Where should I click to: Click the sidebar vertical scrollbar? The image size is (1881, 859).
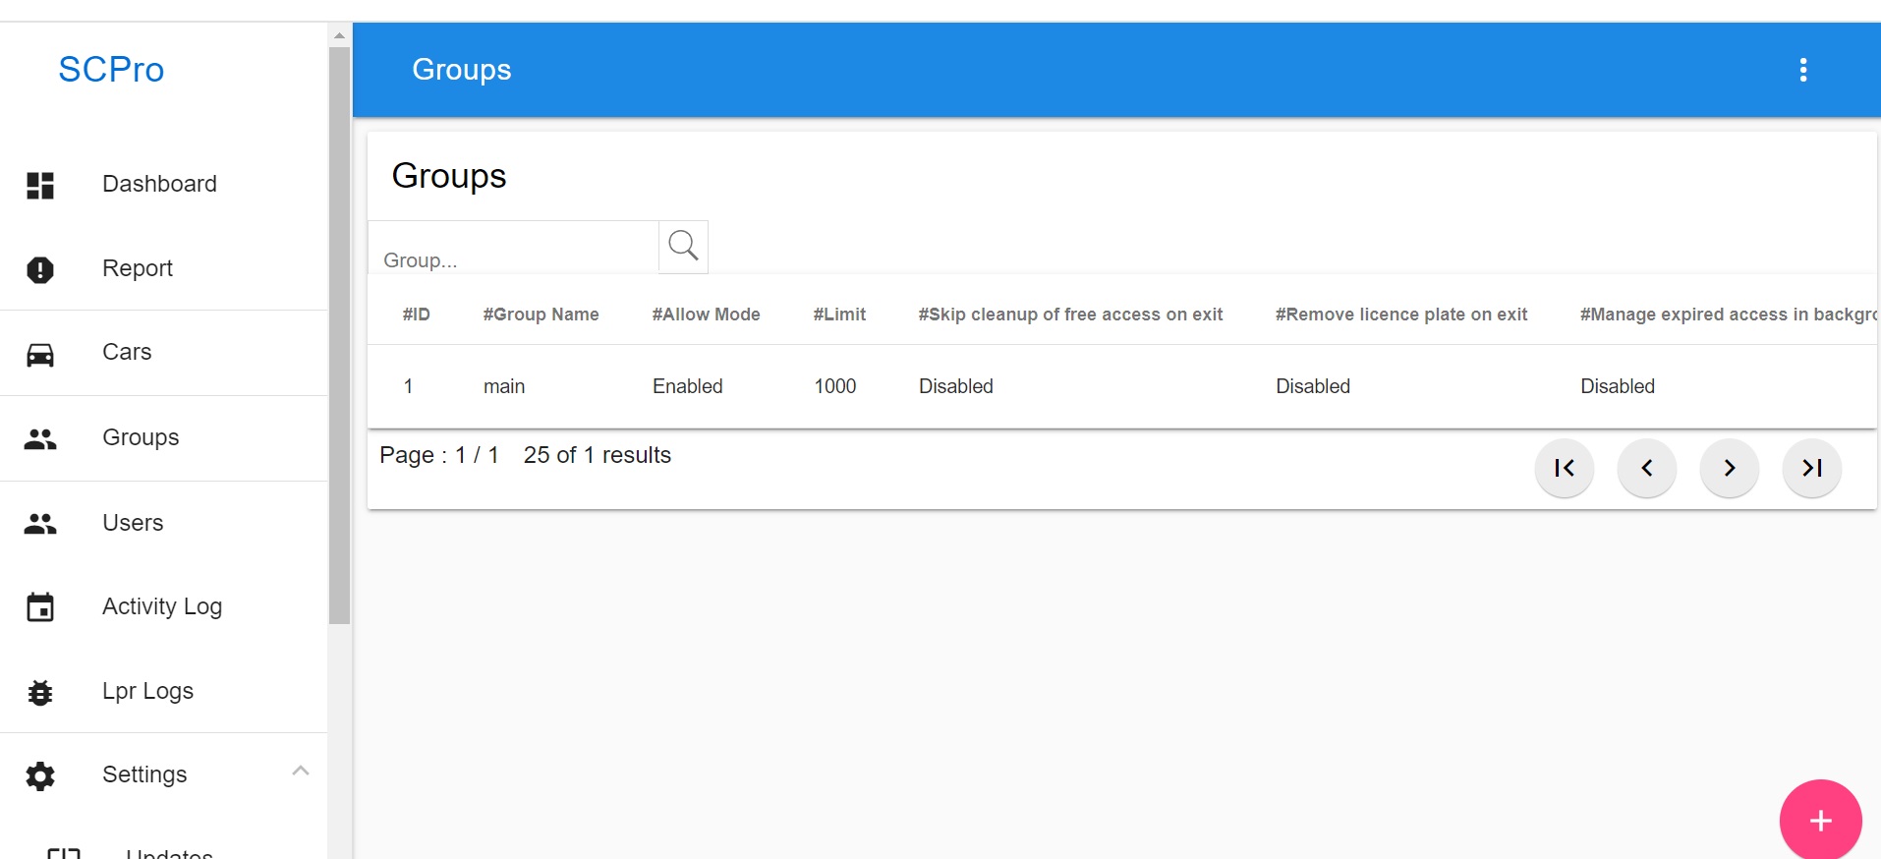339,334
